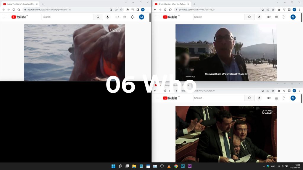Start voice search in Inside The World's Deadliest window
303x170 pixels.
[x=108, y=17]
